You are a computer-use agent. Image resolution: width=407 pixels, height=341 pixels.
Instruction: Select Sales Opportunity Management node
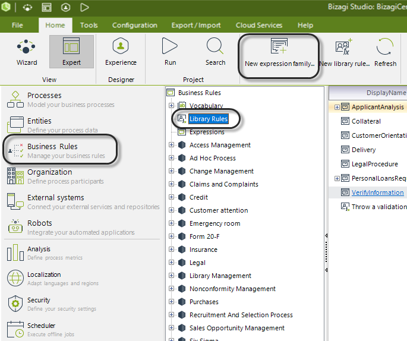click(236, 328)
